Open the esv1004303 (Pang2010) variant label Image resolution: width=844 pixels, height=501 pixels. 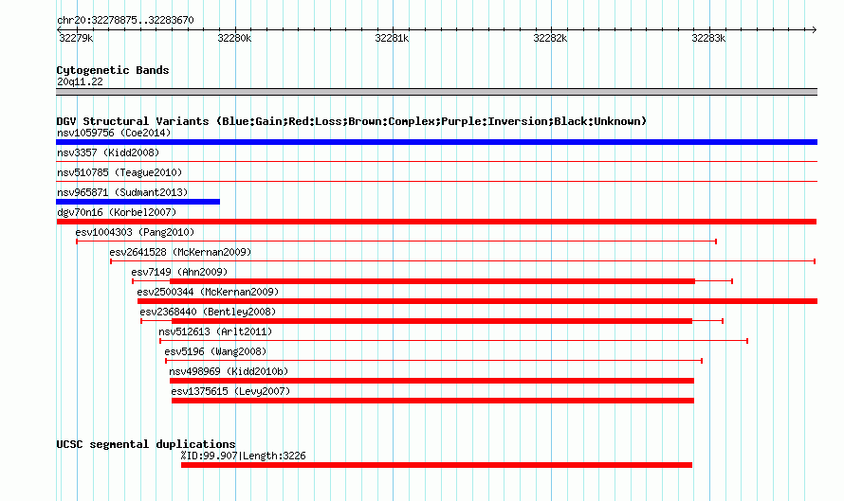pos(135,232)
